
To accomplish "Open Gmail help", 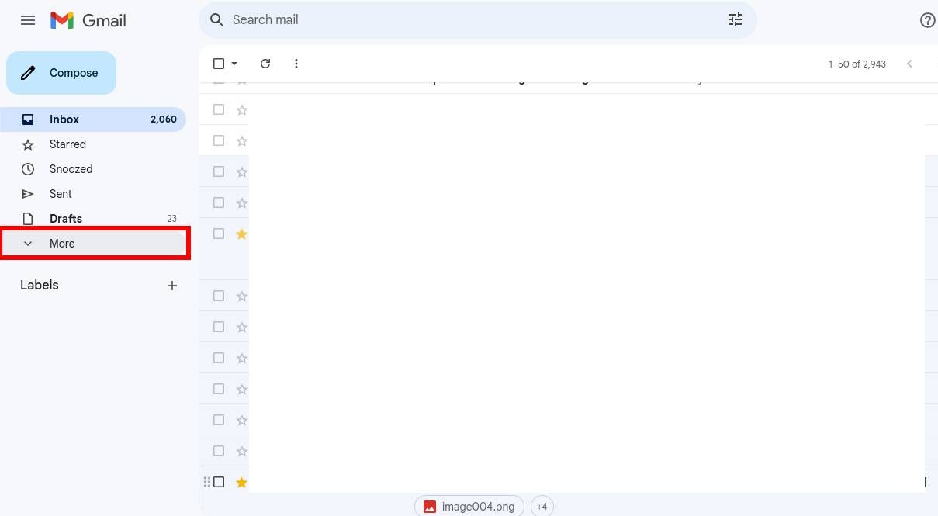I will [928, 20].
